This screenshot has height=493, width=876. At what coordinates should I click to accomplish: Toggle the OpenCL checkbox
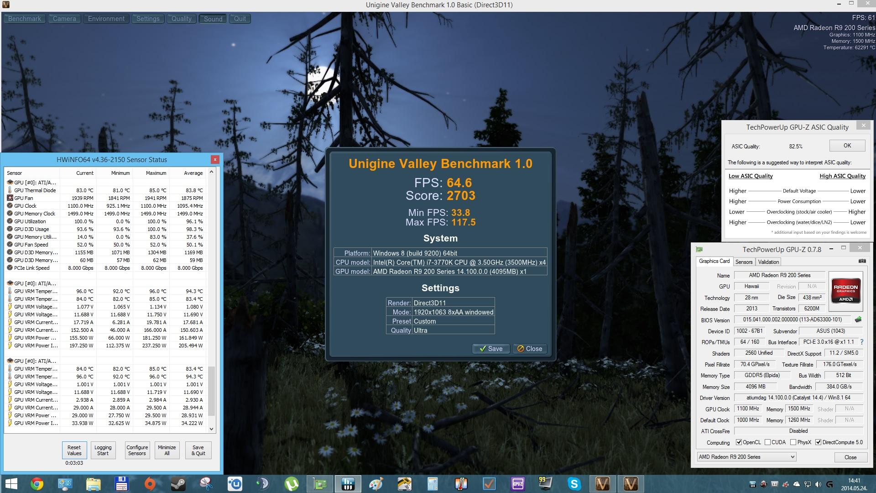(739, 442)
